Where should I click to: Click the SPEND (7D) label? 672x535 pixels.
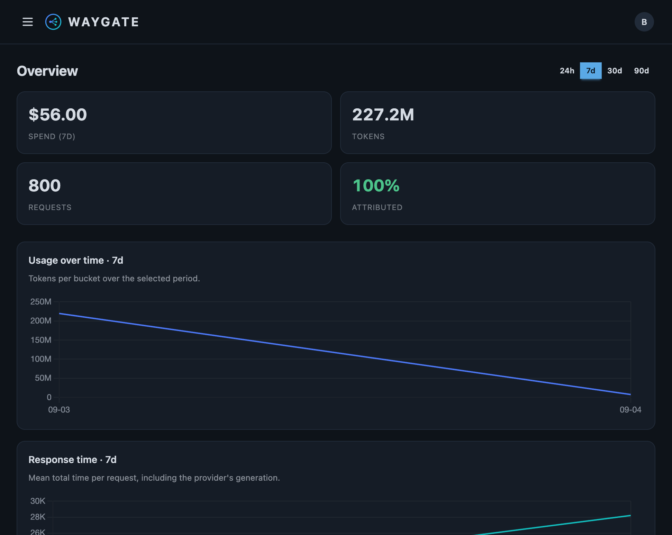(52, 136)
